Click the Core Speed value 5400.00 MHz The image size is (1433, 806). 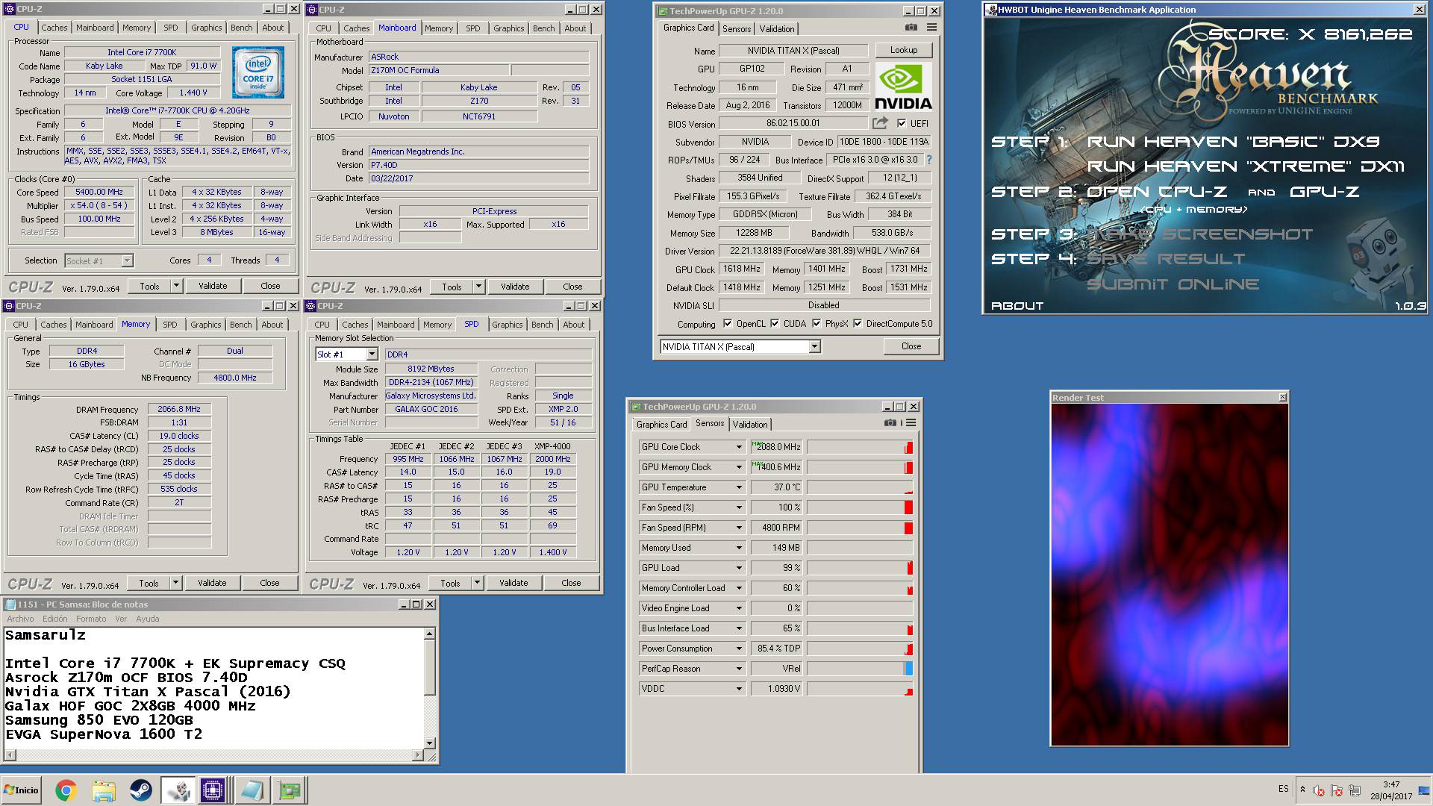pyautogui.click(x=99, y=192)
